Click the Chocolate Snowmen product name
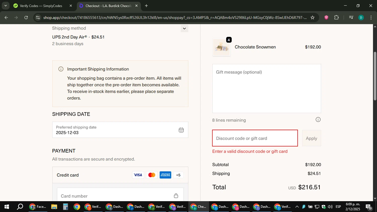The width and height of the screenshot is (377, 212). 255,47
